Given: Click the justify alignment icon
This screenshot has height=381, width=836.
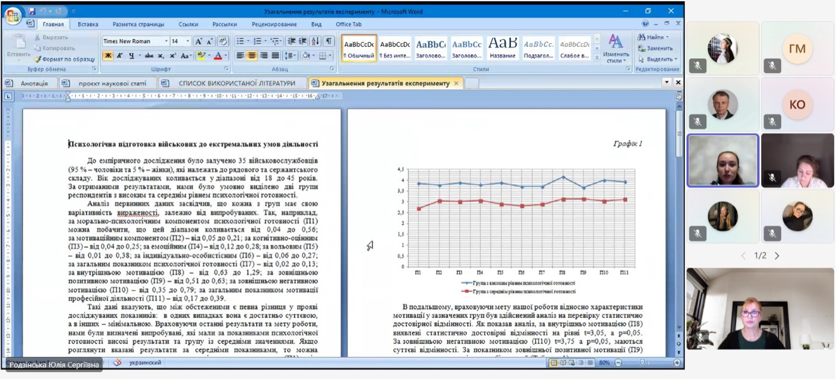Looking at the screenshot, I should pos(275,56).
